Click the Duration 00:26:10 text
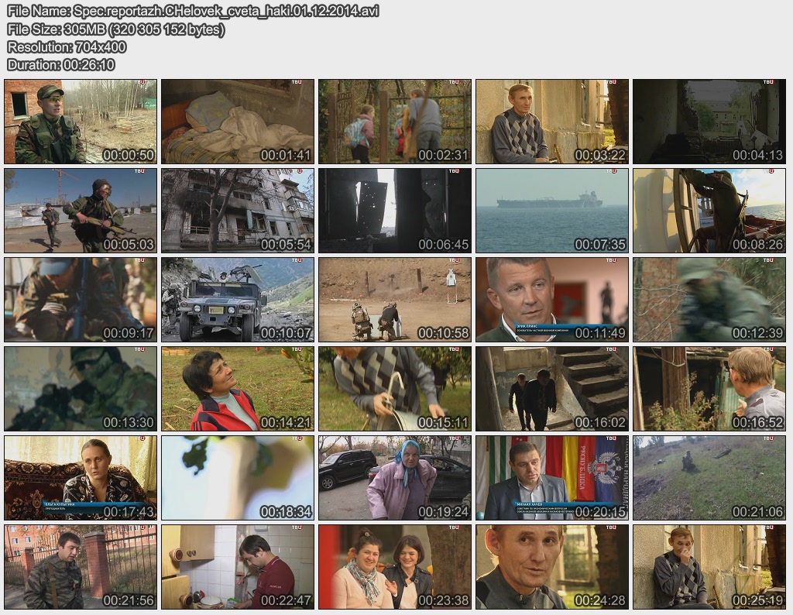Image resolution: width=793 pixels, height=615 pixels. click(x=60, y=64)
